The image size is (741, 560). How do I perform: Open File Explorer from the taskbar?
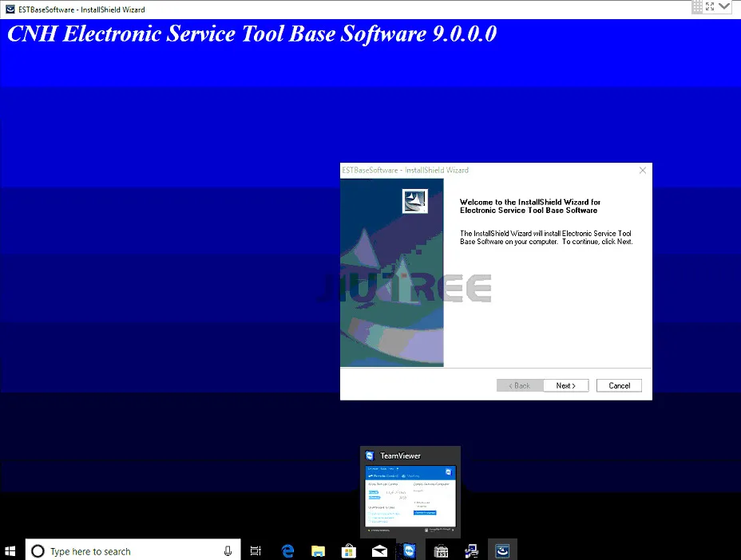point(318,550)
